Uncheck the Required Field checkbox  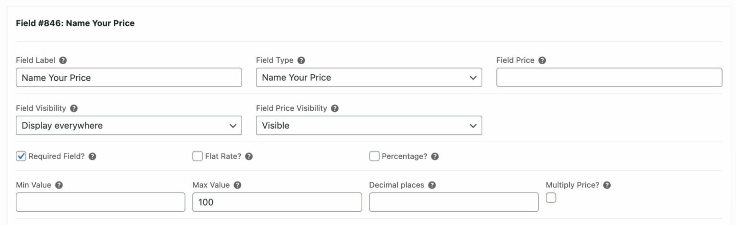coord(21,156)
